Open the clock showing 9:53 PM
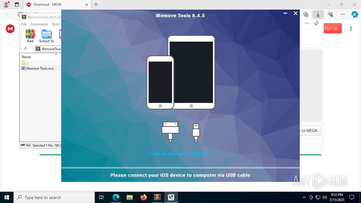Viewport: 361px width, 203px height. (337, 197)
